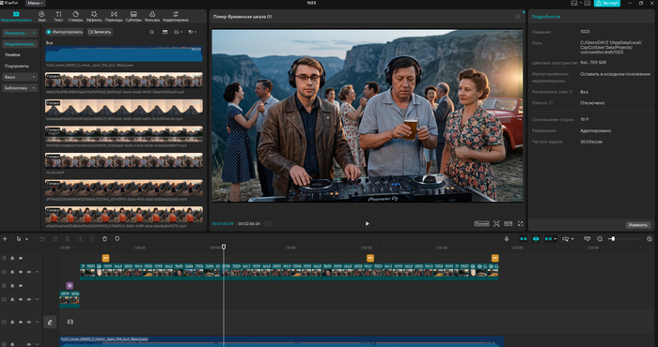Open the layout switch icon in title bar

tap(575, 3)
